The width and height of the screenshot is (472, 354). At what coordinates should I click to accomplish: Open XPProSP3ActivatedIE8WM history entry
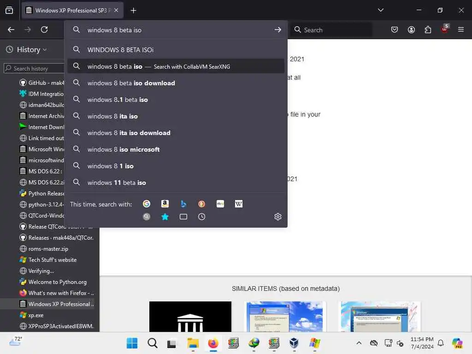[57, 326]
